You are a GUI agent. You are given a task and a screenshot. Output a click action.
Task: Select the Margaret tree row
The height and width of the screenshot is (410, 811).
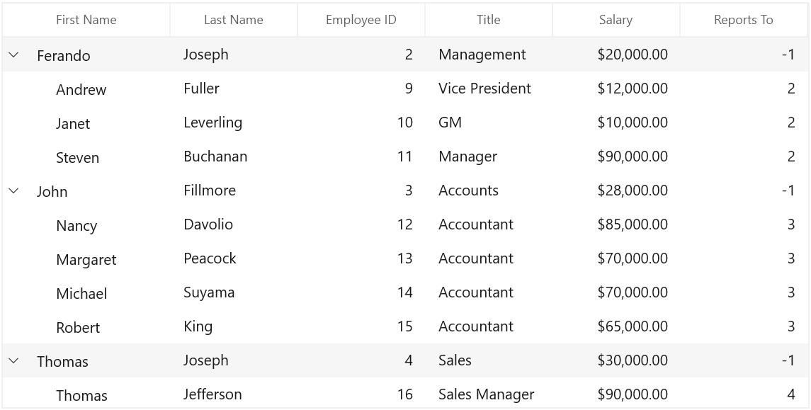point(405,258)
